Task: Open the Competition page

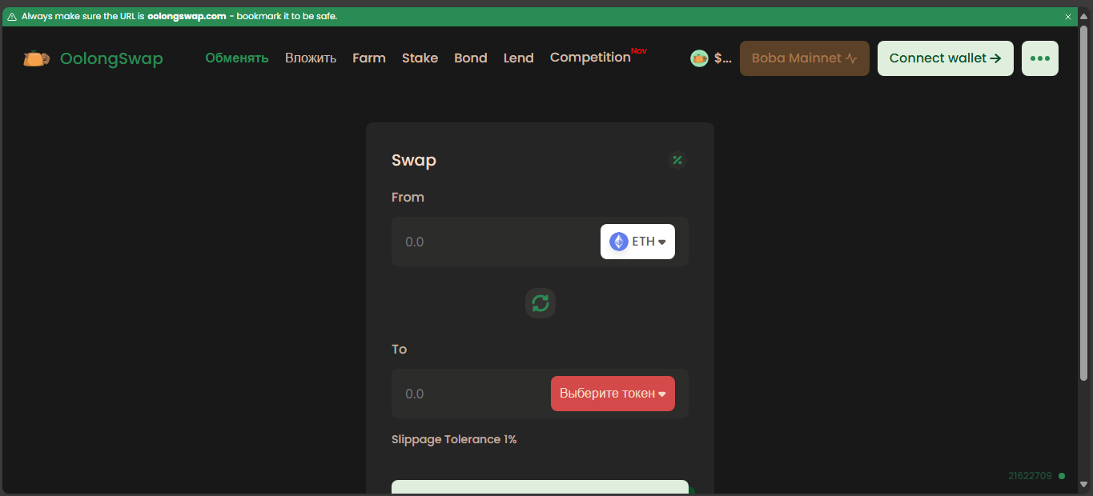Action: tap(590, 58)
